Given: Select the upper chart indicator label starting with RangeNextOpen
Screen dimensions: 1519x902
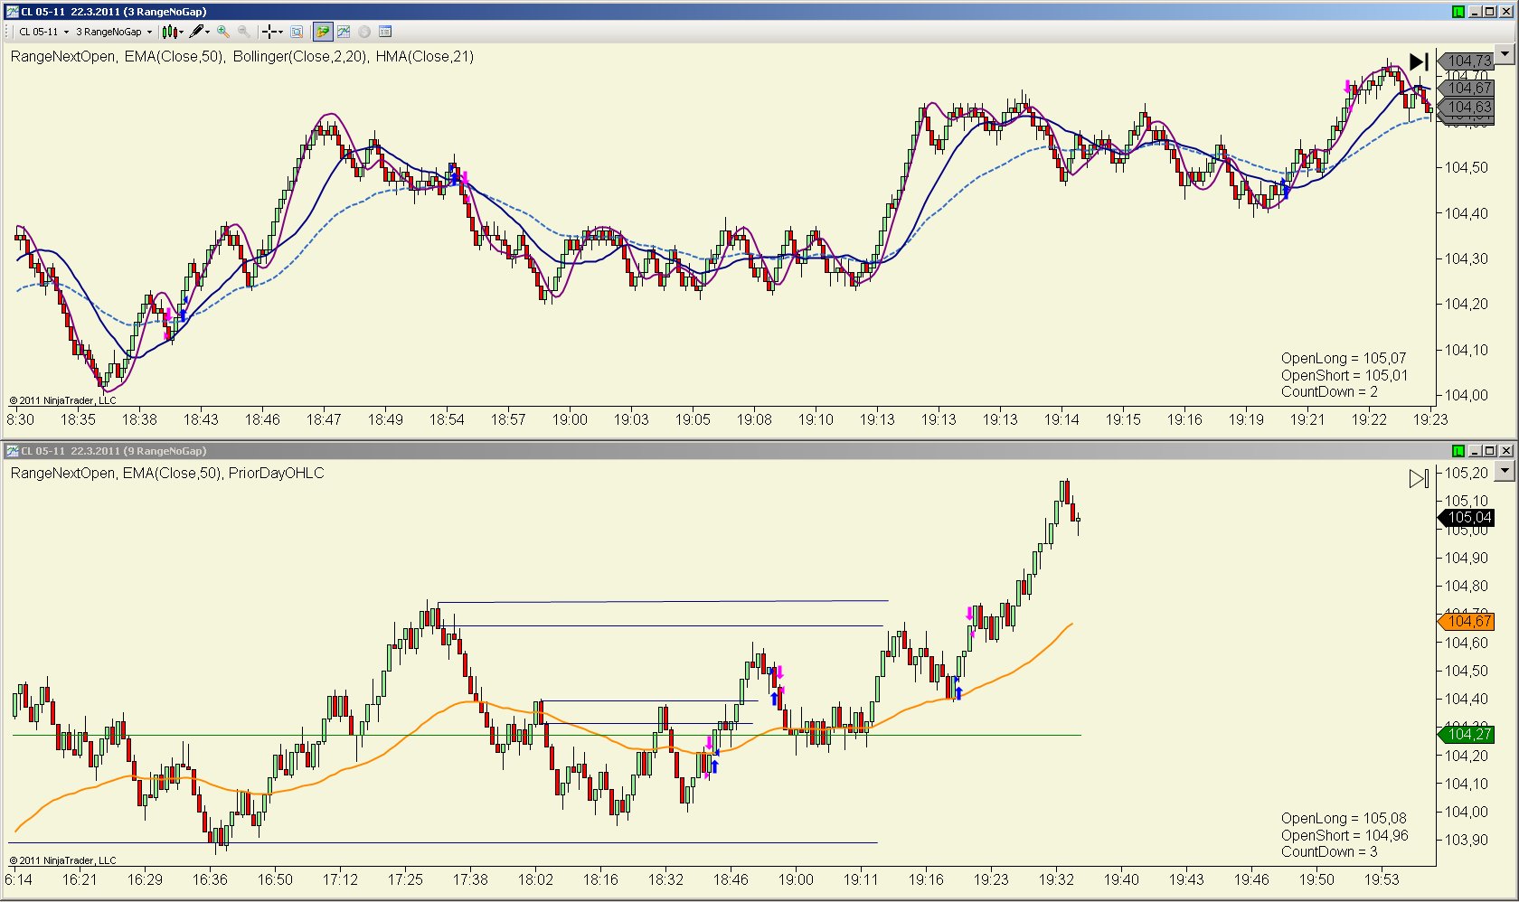Looking at the screenshot, I should (242, 56).
